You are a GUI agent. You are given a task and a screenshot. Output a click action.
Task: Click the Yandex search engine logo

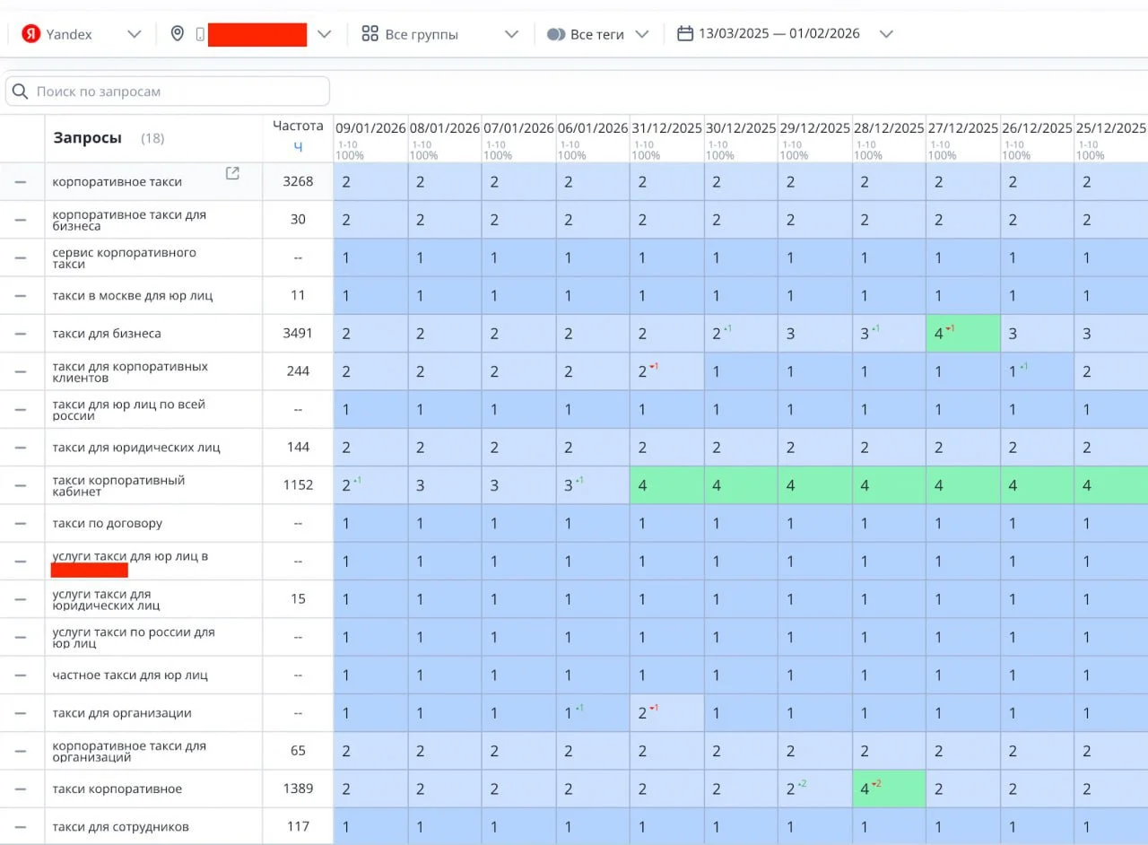click(31, 34)
